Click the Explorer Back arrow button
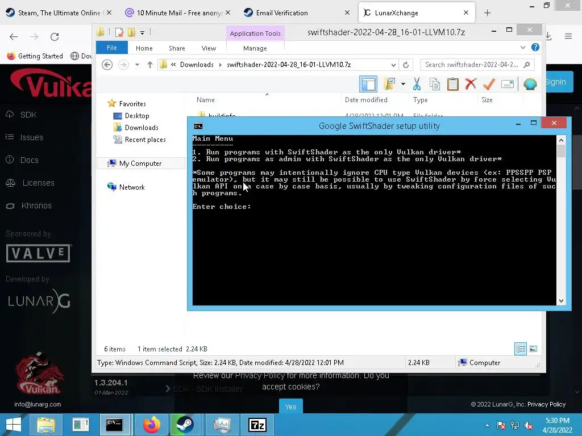Image resolution: width=582 pixels, height=436 pixels. point(107,65)
